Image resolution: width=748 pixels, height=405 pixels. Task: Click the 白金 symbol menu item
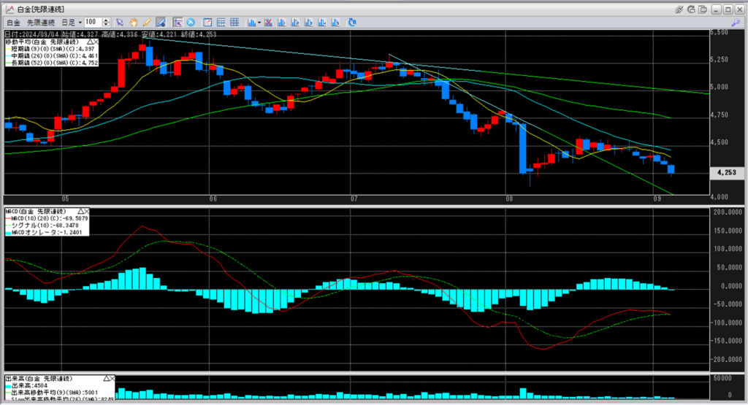pos(13,23)
